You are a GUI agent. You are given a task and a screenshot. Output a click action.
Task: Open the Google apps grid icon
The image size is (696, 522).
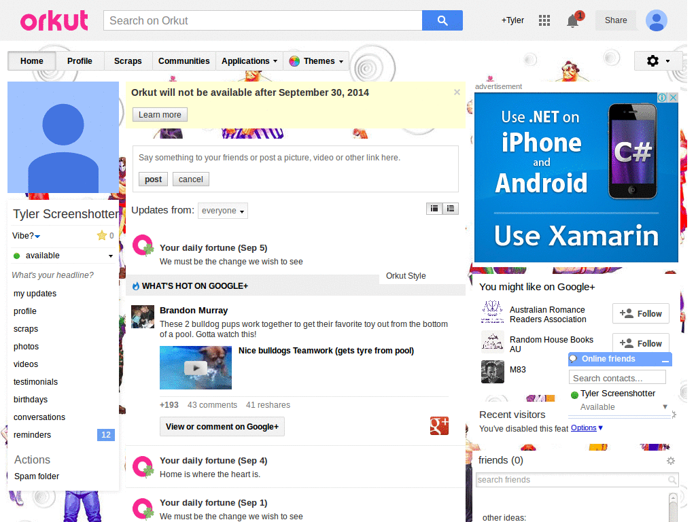[544, 20]
